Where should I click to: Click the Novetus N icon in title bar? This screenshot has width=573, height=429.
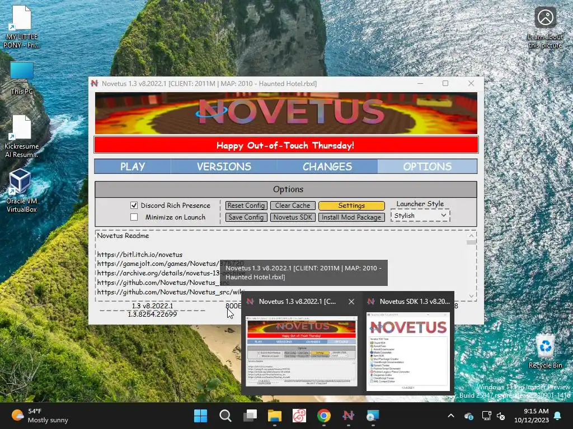click(x=95, y=84)
